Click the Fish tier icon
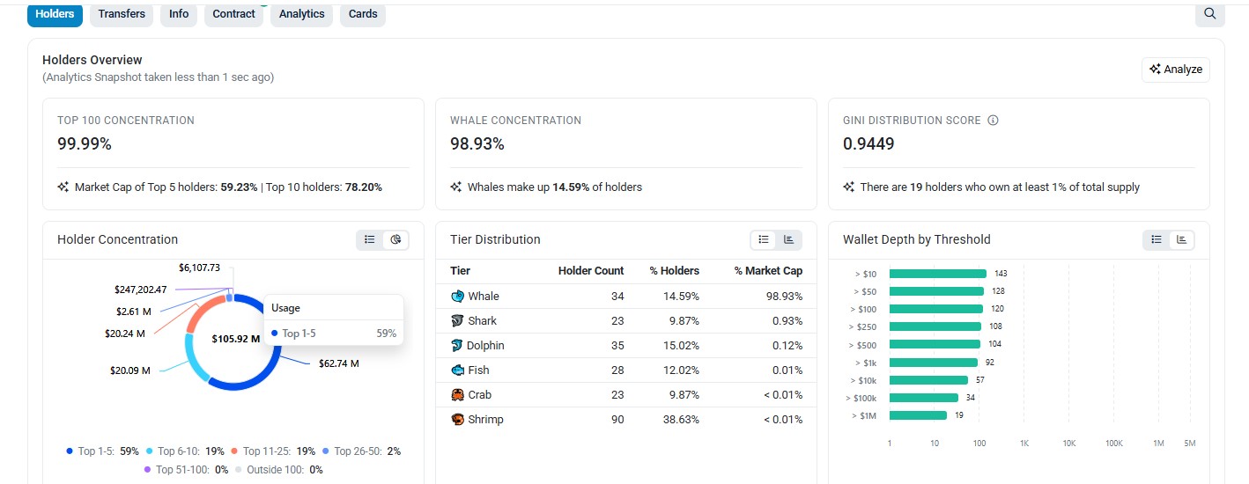 [x=457, y=370]
